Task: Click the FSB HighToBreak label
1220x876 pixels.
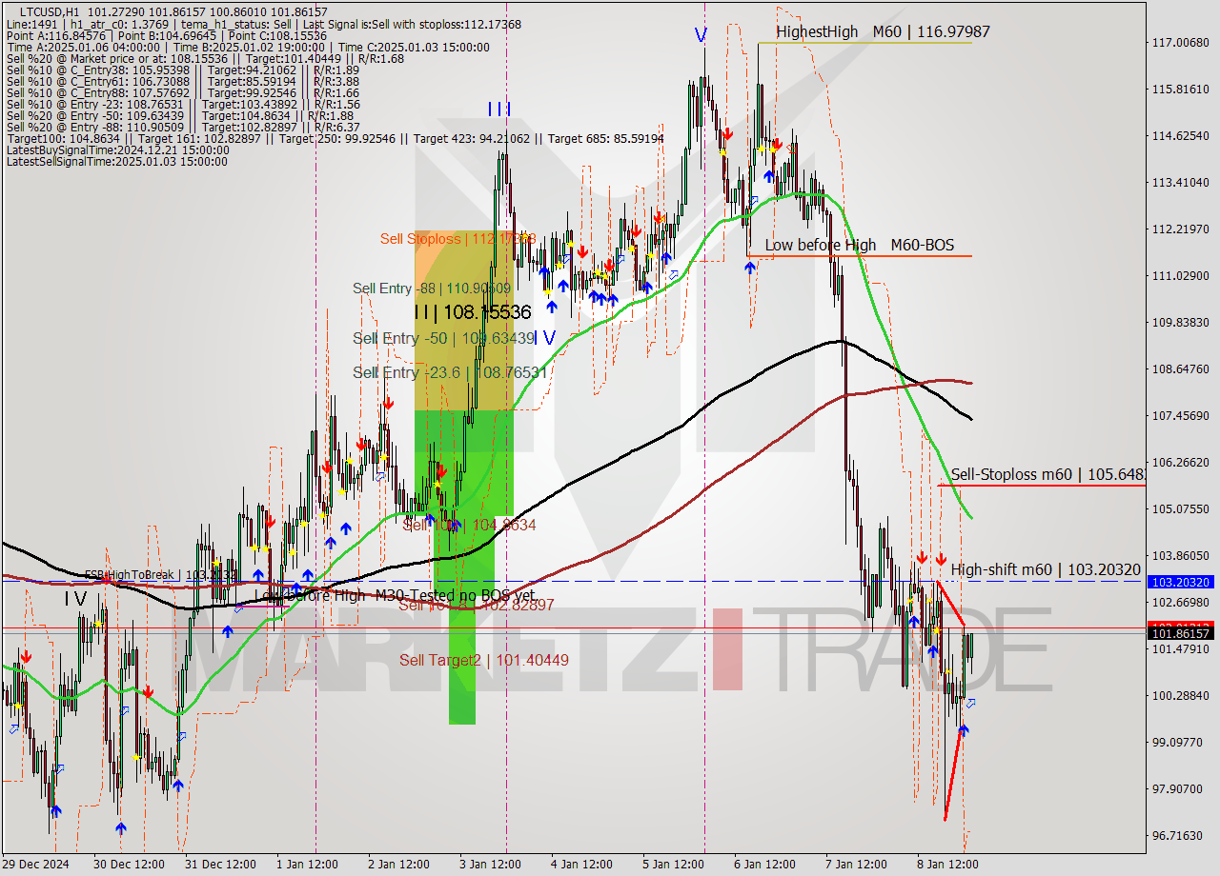Action: pyautogui.click(x=160, y=575)
